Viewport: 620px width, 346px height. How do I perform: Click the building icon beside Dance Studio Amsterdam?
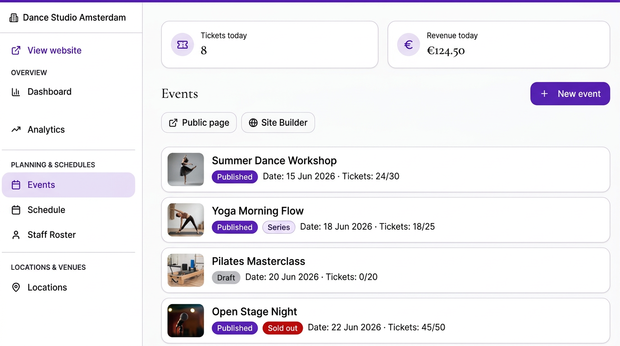click(x=14, y=18)
